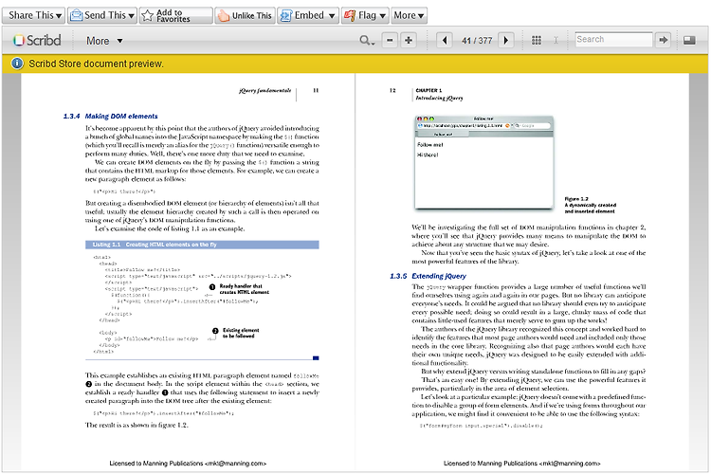Click 'CHAPTER 1' page header
The width and height of the screenshot is (711, 474).
(428, 91)
